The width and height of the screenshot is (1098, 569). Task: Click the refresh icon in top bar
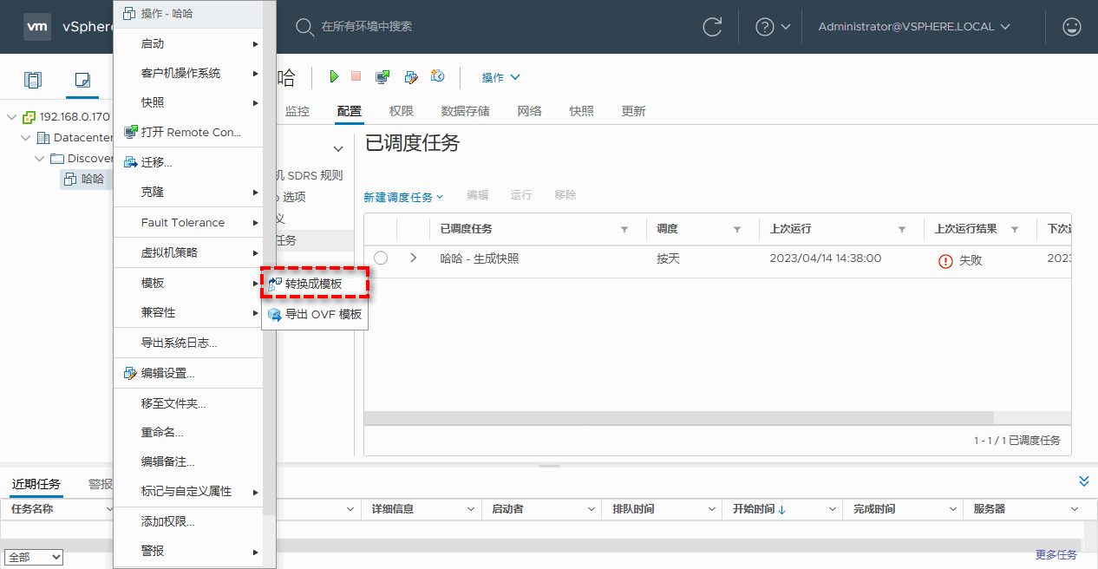pos(712,27)
